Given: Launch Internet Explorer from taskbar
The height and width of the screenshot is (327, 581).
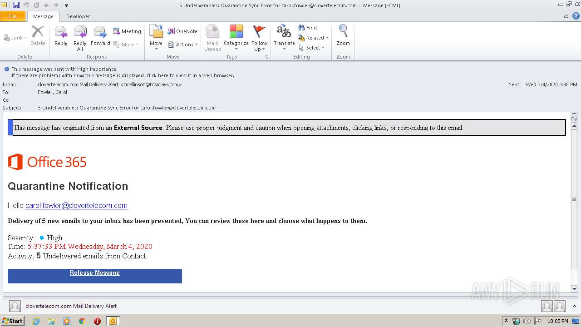Looking at the screenshot, I should (x=36, y=321).
